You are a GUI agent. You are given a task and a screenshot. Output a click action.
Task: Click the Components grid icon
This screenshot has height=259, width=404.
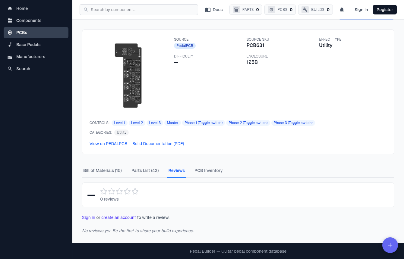click(x=10, y=20)
